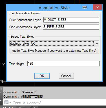Click the go to Text Style Manager button
The height and width of the screenshot is (108, 106).
coord(54,51)
